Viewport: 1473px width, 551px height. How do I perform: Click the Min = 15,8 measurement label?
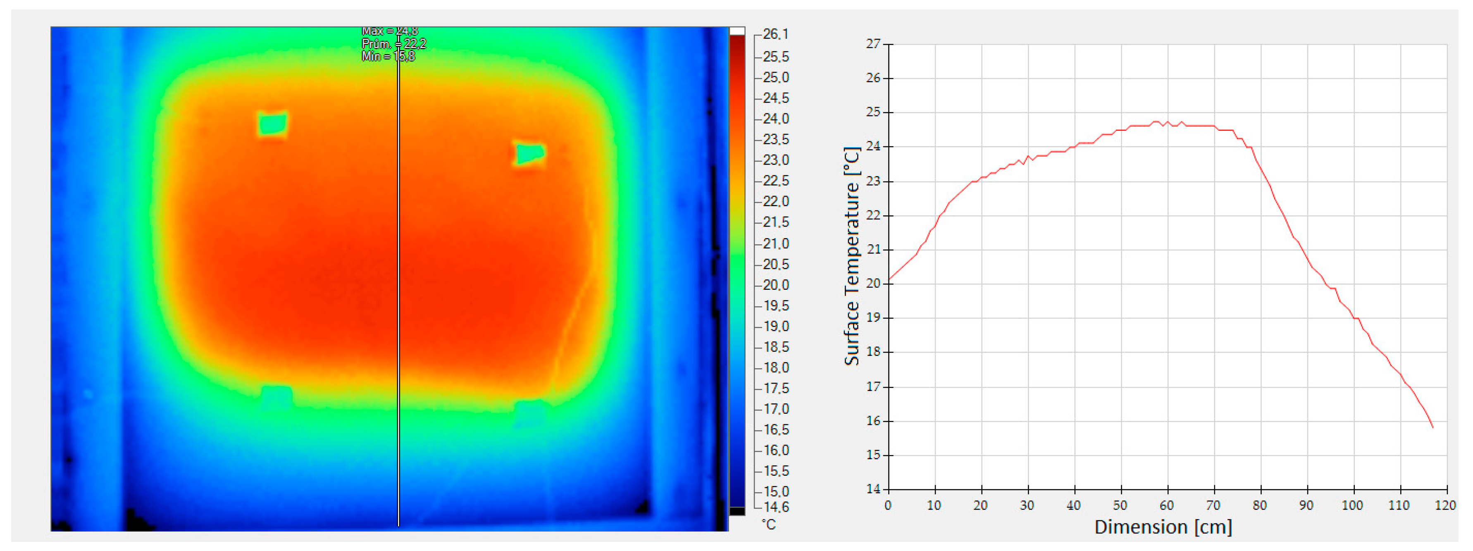coord(388,56)
